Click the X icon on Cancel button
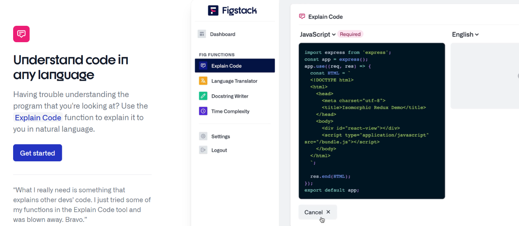The width and height of the screenshot is (519, 226). (328, 212)
